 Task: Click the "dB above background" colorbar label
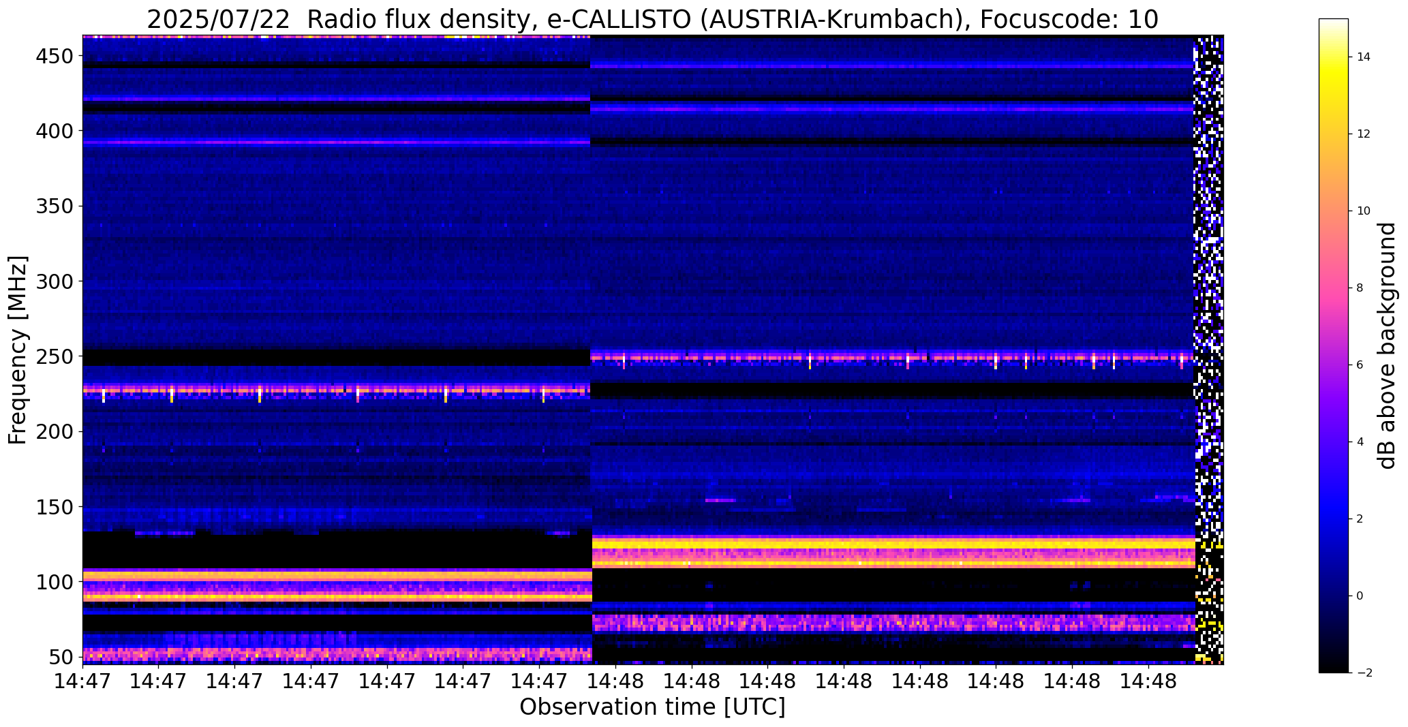1387,345
